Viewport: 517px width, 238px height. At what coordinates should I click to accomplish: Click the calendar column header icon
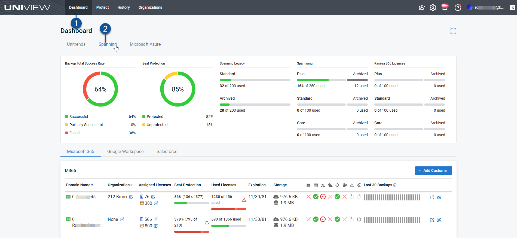pos(316,185)
